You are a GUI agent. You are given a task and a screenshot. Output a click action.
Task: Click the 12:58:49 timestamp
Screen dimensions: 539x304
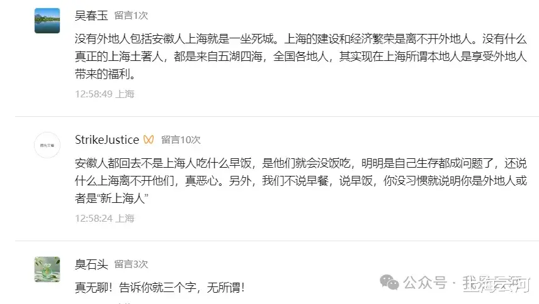tap(94, 94)
